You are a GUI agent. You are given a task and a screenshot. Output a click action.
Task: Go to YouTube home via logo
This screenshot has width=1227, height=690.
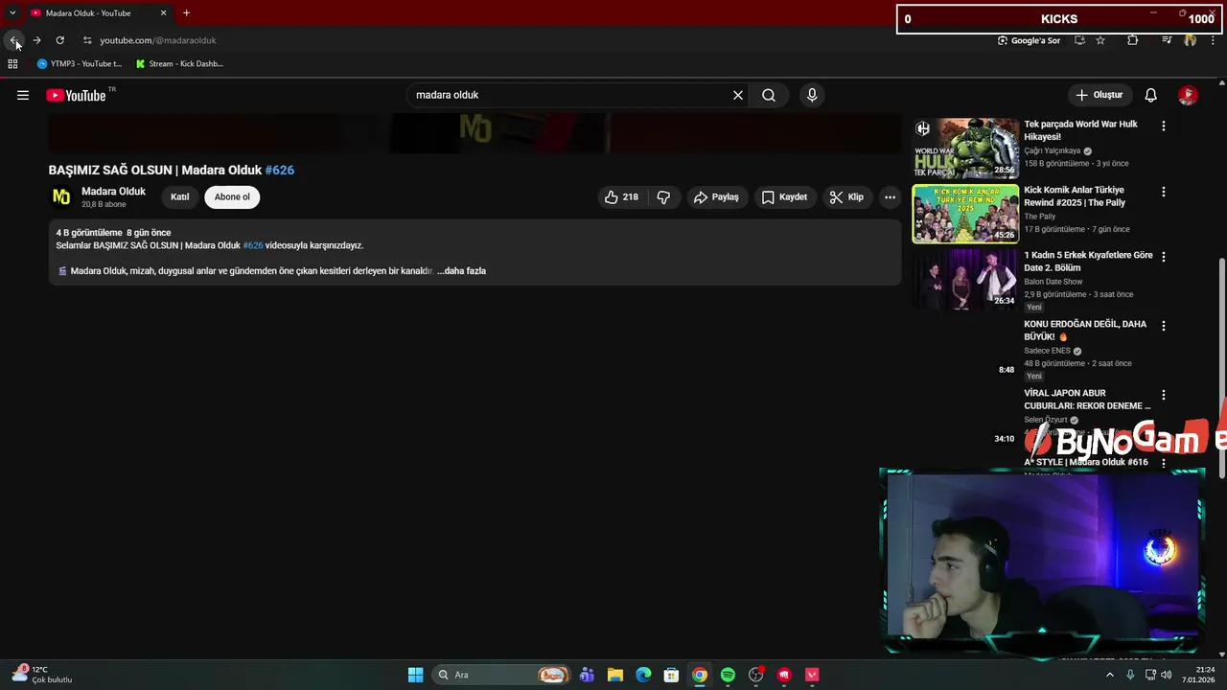77,95
